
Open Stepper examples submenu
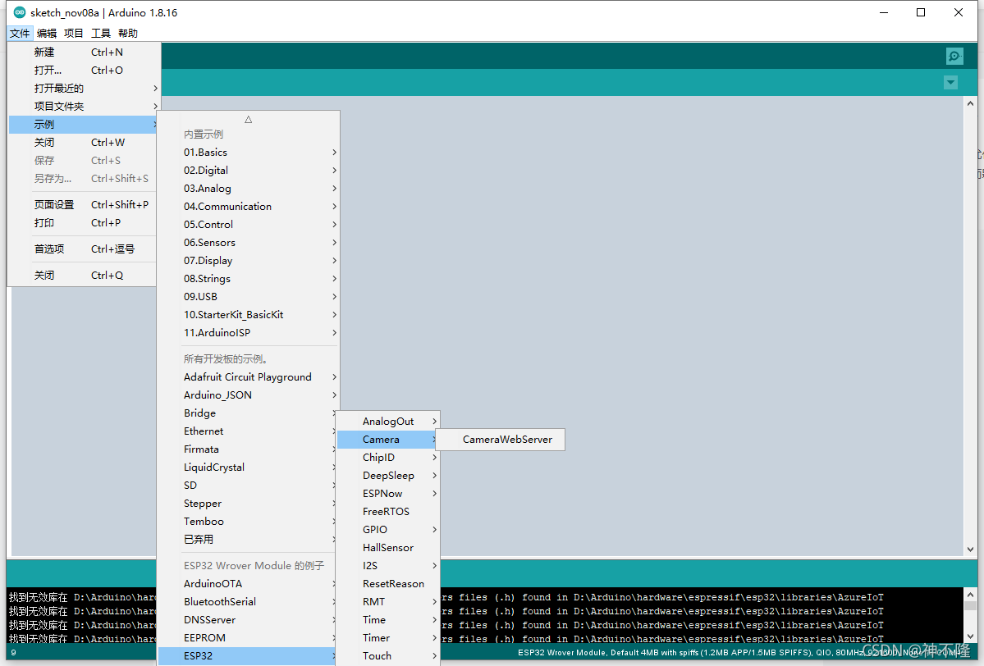click(248, 504)
